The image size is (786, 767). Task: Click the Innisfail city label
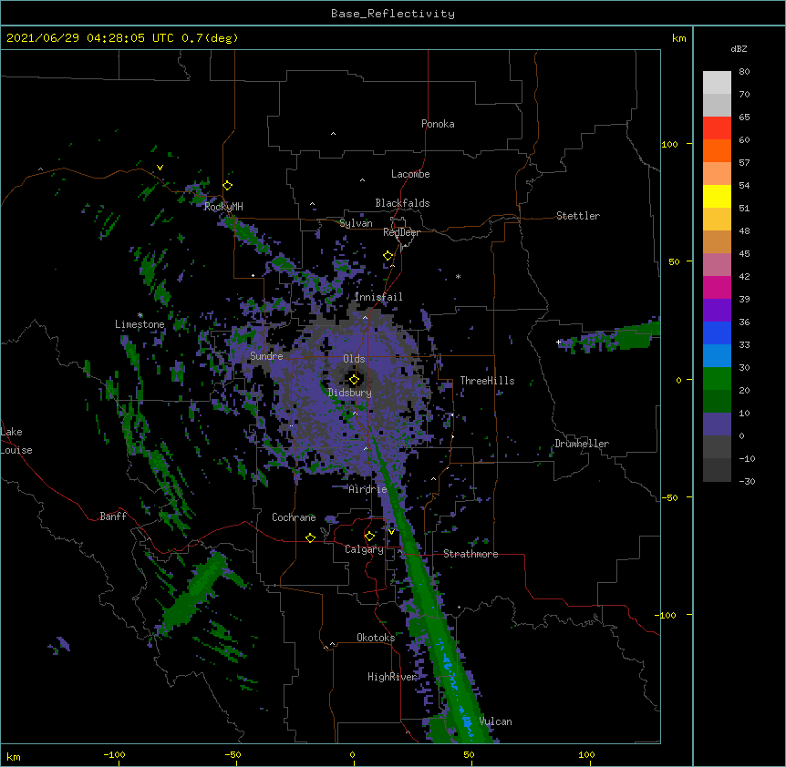coord(378,297)
